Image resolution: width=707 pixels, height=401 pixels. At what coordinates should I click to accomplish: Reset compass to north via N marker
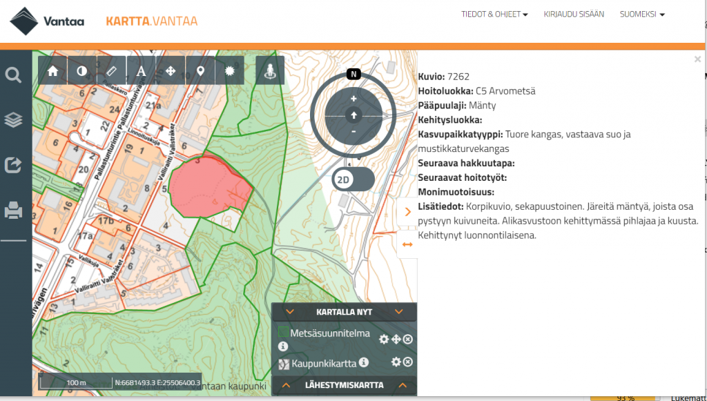(x=353, y=75)
